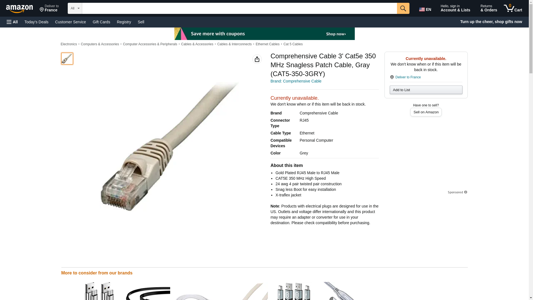This screenshot has width=533, height=300.
Task: Focus the Amazon search input field
Action: click(240, 8)
